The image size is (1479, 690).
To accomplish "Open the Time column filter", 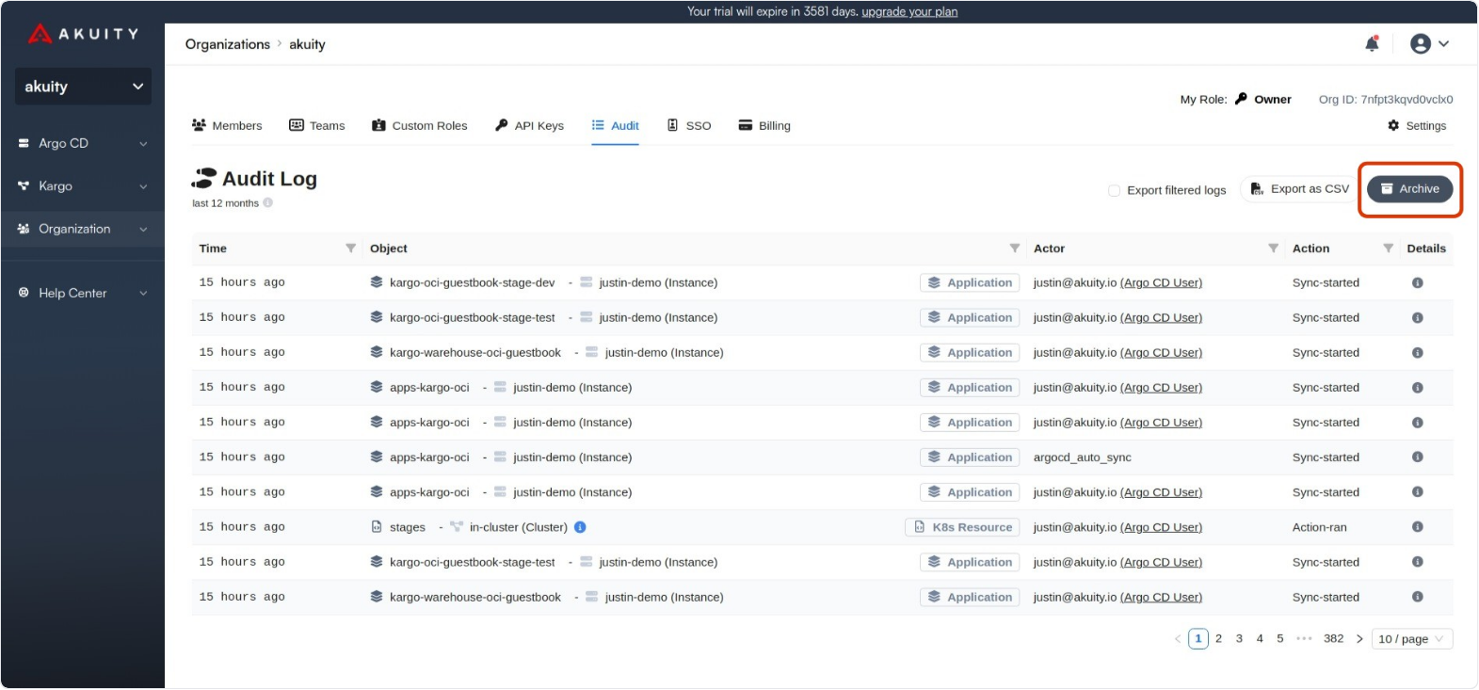I will (x=350, y=249).
